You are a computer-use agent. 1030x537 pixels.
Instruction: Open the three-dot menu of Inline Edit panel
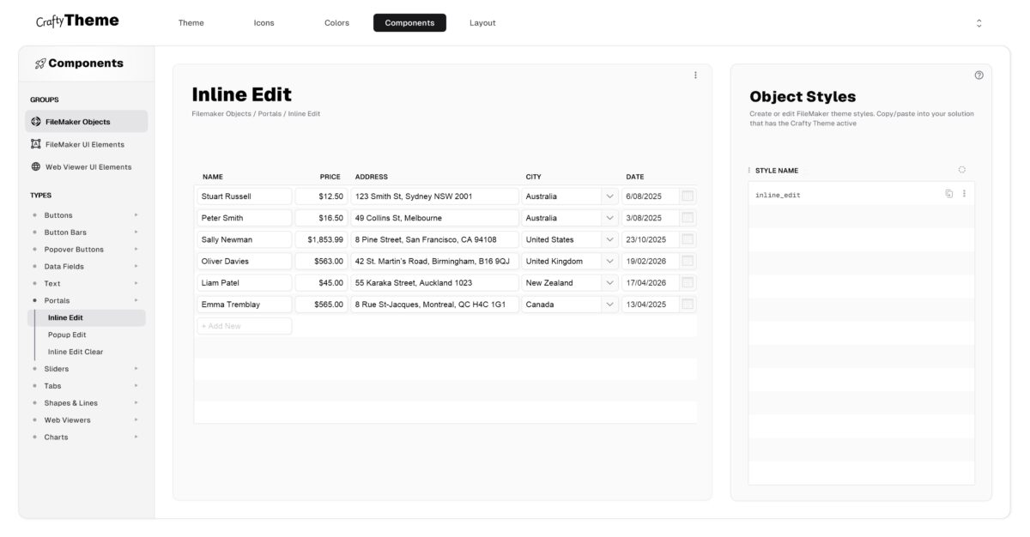coord(695,75)
